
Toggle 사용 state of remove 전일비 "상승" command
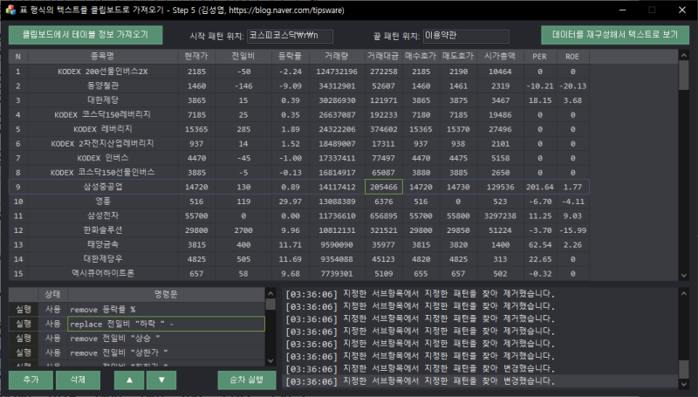pyautogui.click(x=52, y=338)
